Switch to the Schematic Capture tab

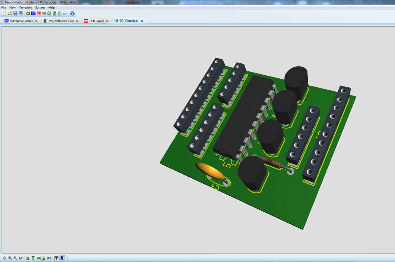click(21, 21)
